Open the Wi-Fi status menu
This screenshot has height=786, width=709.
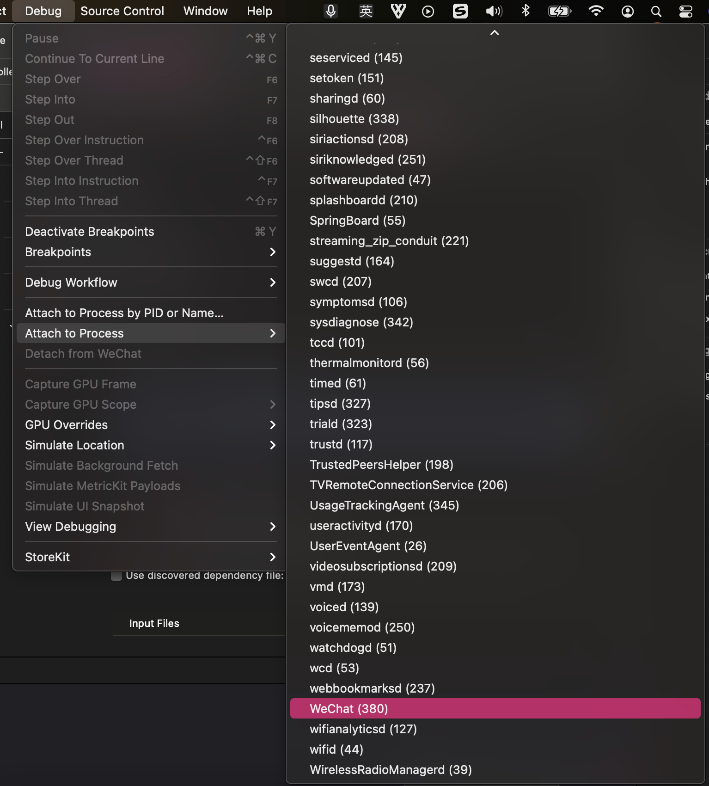[x=596, y=11]
